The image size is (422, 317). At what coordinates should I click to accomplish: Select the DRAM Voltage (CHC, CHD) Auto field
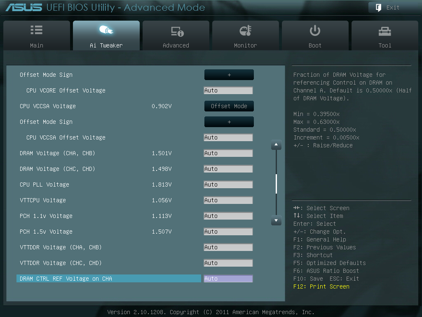228,169
